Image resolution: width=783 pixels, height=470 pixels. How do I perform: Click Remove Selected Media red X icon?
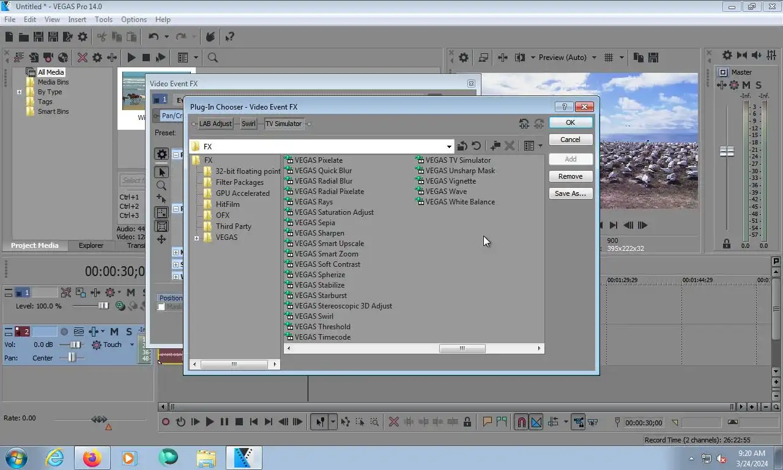point(83,58)
